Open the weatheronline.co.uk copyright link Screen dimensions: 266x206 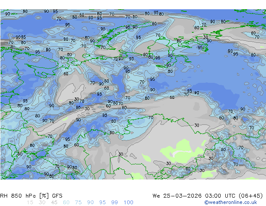pyautogui.click(x=231, y=202)
